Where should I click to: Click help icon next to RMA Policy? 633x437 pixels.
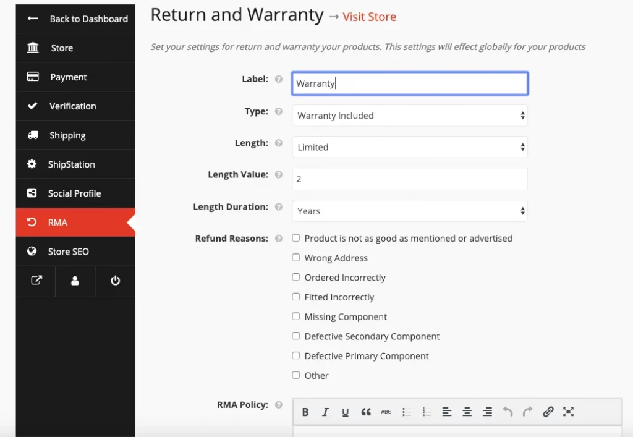pyautogui.click(x=279, y=405)
